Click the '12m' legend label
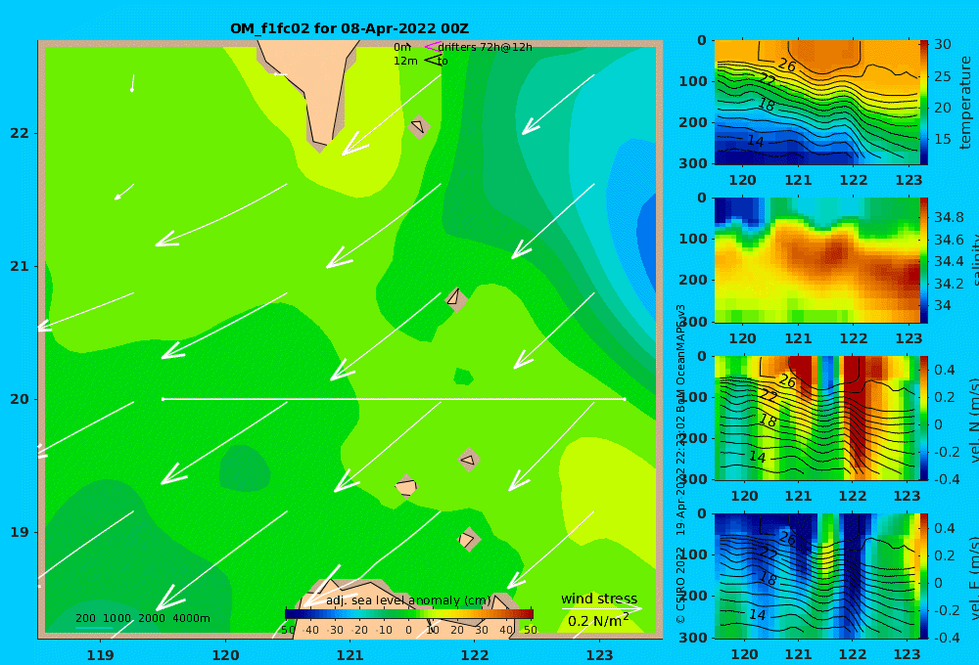The image size is (979, 665). point(405,61)
